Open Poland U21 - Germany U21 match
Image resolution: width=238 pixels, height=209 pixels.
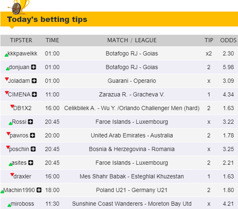click(x=132, y=190)
